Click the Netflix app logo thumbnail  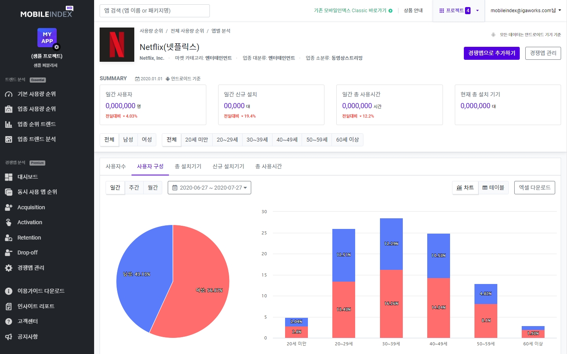click(117, 44)
